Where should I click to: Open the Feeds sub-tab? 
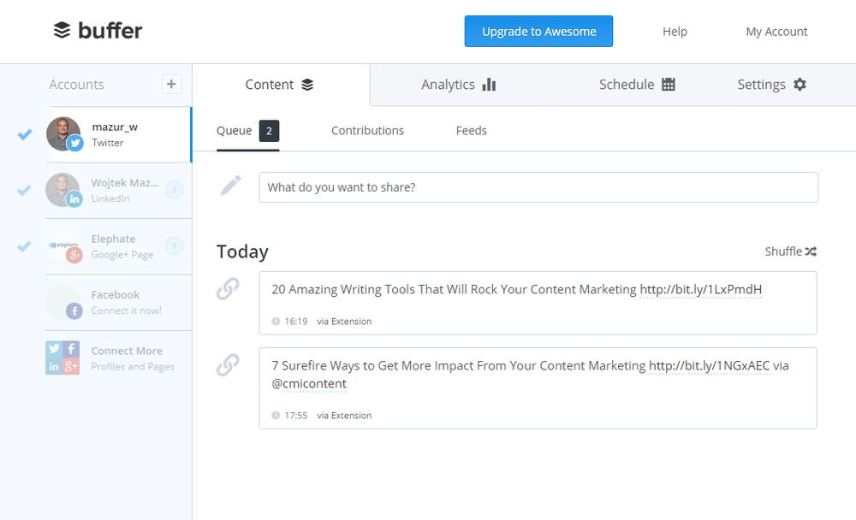coord(471,131)
